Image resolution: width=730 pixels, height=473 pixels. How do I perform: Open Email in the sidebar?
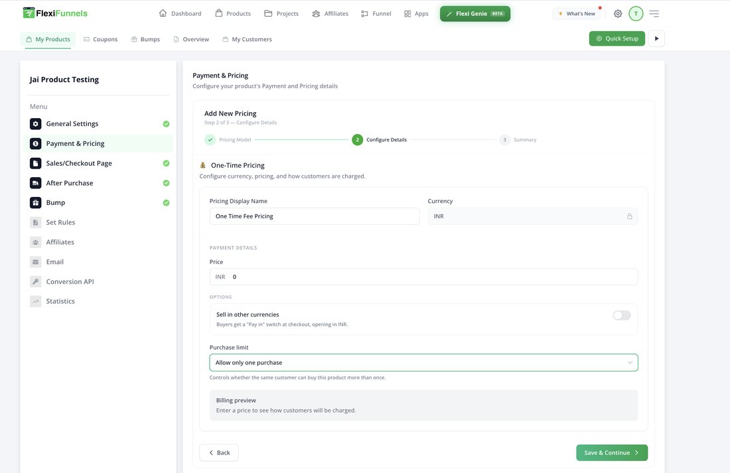tap(98, 261)
